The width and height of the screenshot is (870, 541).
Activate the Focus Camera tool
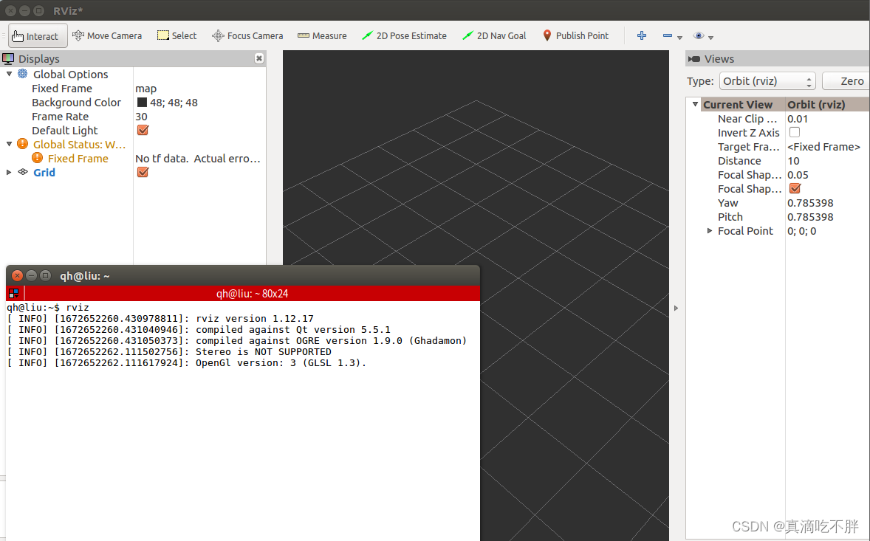click(x=247, y=36)
